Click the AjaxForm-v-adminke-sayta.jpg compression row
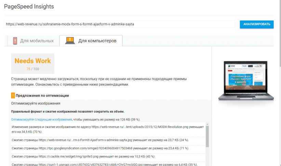The width and height of the screenshot is (281, 166). (x=108, y=140)
